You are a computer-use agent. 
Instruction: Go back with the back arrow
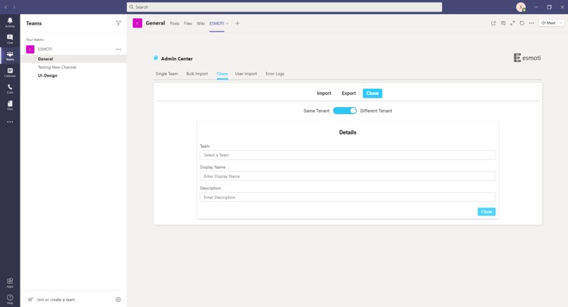click(6, 7)
